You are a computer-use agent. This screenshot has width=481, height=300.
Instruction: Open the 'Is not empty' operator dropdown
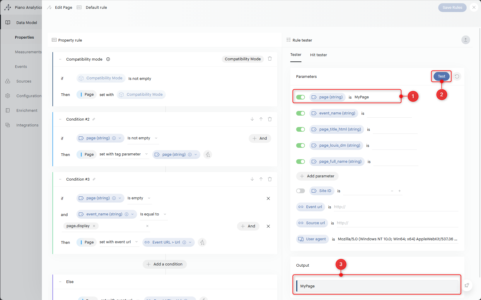coord(143,138)
